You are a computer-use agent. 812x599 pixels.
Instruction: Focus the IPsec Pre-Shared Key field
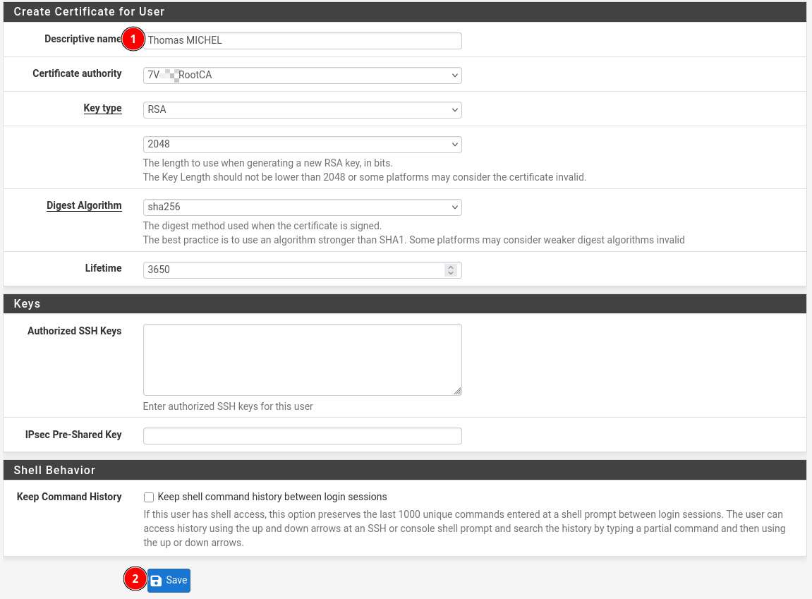click(302, 436)
